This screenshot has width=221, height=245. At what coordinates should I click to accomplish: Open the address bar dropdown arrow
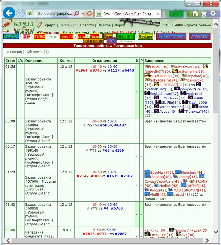coord(83,14)
